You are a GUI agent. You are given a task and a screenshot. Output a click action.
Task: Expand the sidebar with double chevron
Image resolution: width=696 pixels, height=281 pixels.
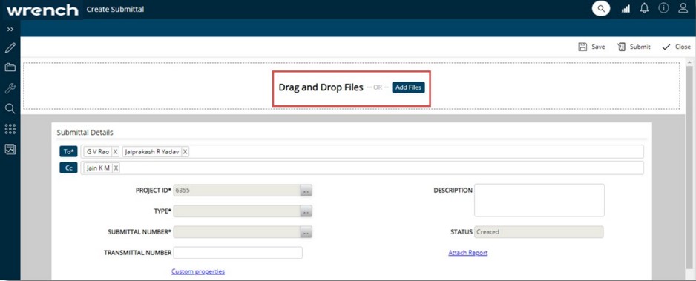click(10, 29)
